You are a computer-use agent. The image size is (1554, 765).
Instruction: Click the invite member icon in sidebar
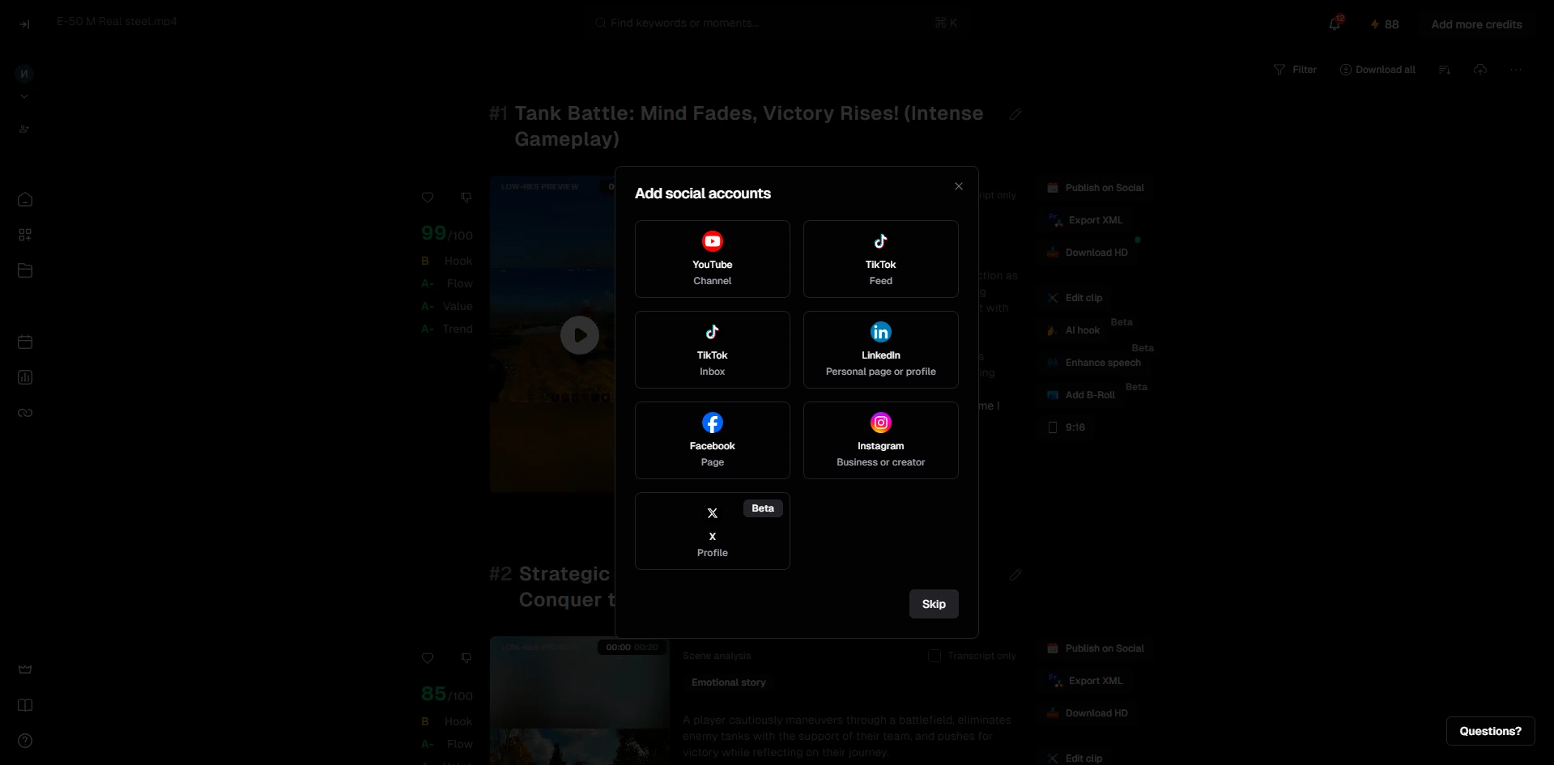click(24, 129)
